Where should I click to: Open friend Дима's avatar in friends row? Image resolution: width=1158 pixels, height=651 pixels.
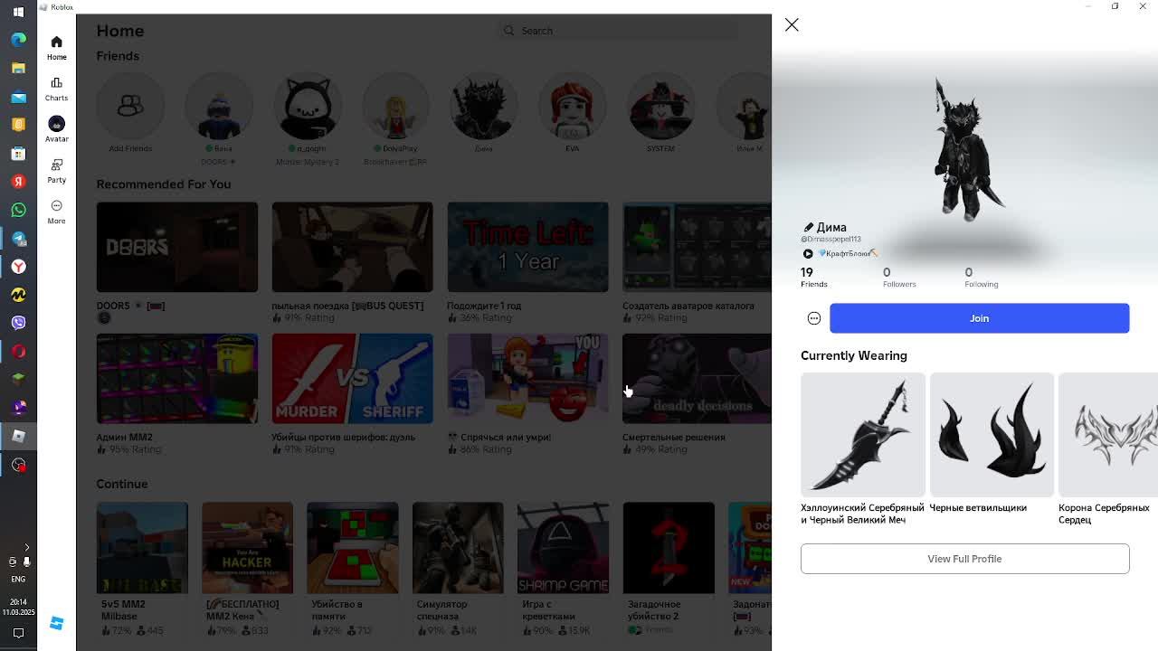pyautogui.click(x=484, y=106)
